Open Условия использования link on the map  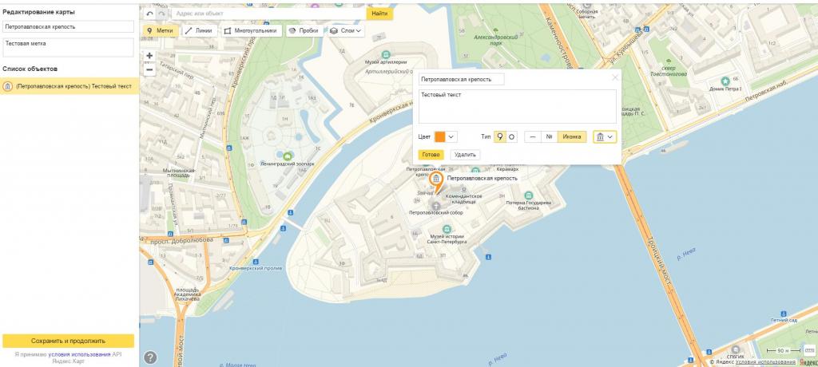pyautogui.click(x=765, y=361)
